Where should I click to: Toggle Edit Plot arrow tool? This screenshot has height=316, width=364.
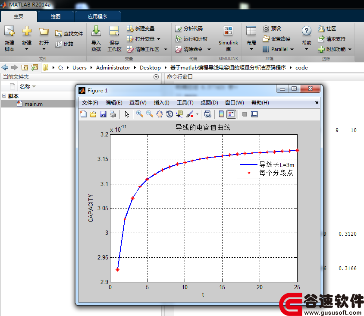click(x=127, y=114)
